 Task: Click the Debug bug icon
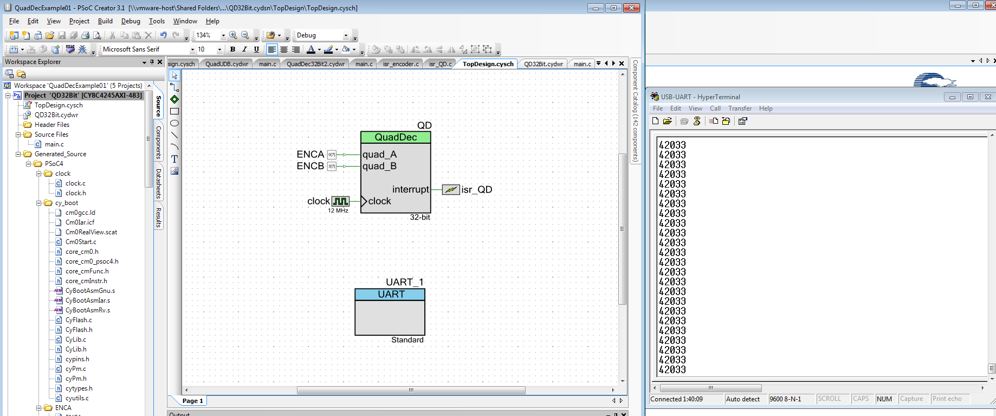click(x=82, y=49)
